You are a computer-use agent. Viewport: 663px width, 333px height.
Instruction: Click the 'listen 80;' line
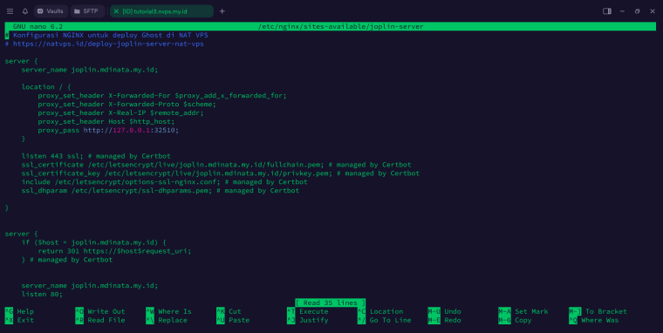(x=42, y=294)
